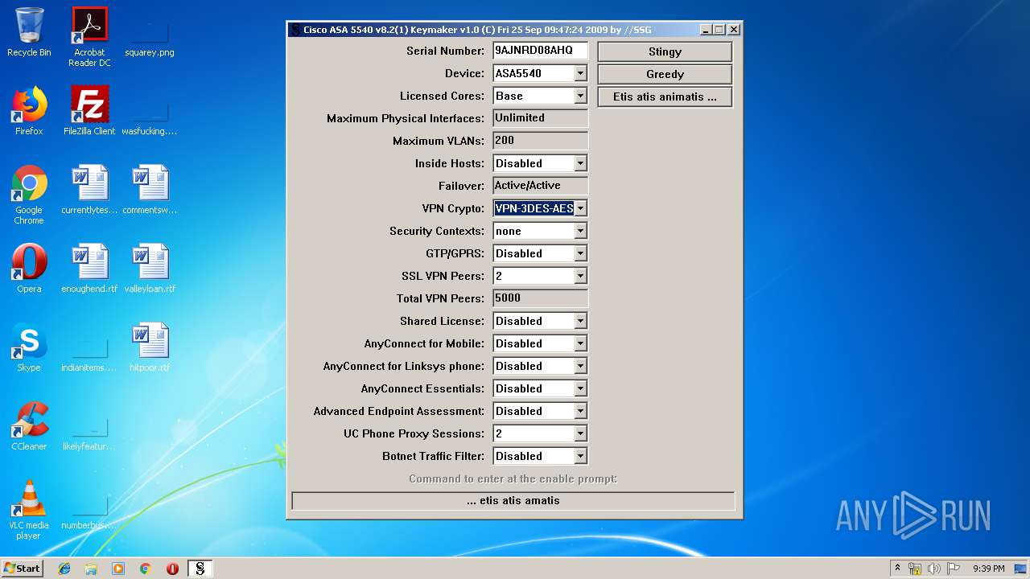Open Windows Explorer from the taskbar

[x=91, y=569]
